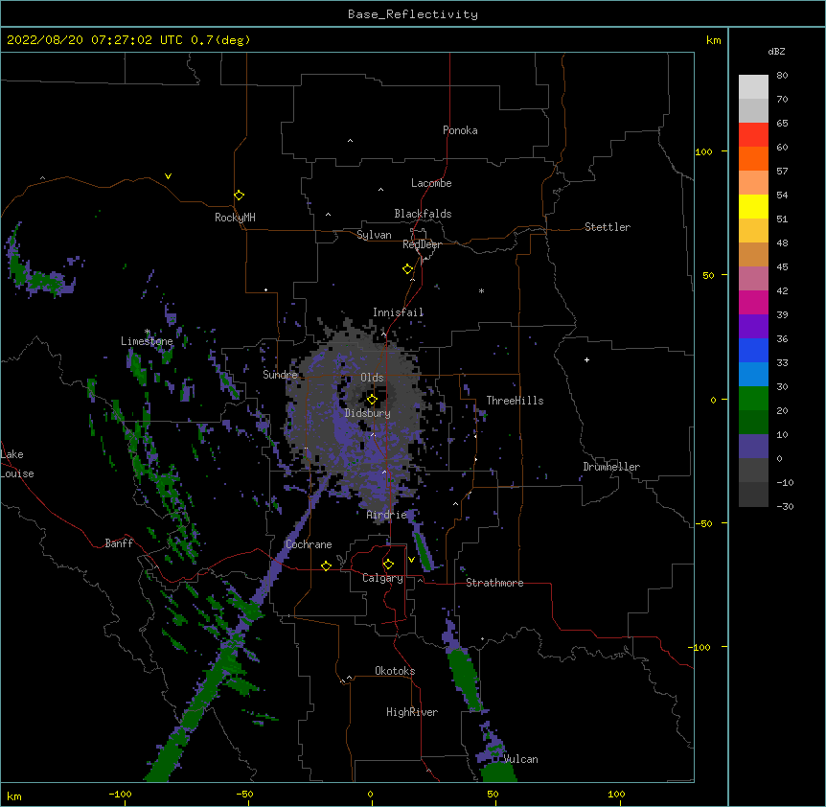This screenshot has height=807, width=826.
Task: Click the yellow diamond marker above the Calgary label
Action: (x=388, y=565)
